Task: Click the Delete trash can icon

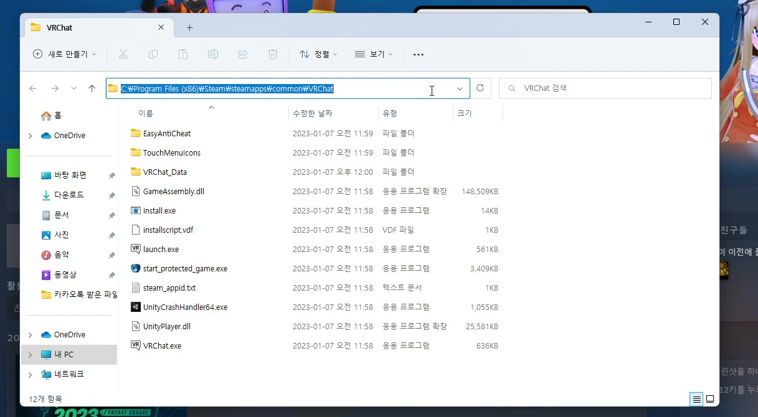Action: [273, 55]
